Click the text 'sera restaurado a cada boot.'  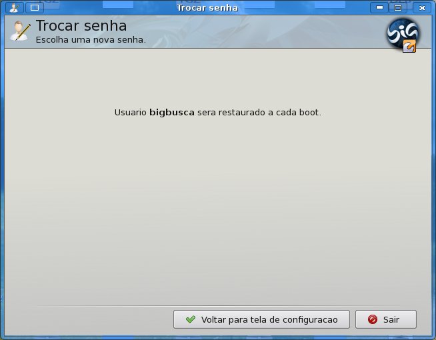(x=259, y=113)
